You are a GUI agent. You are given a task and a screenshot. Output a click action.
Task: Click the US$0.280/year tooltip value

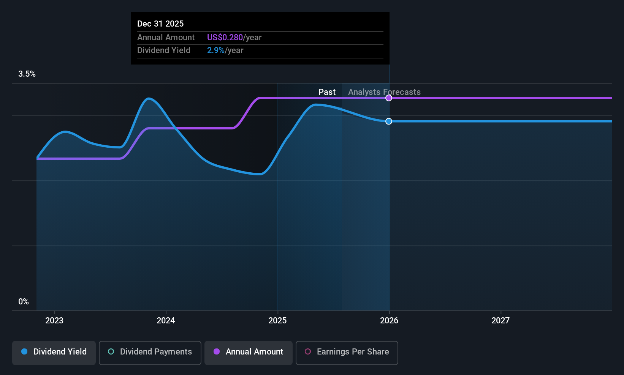coord(234,37)
